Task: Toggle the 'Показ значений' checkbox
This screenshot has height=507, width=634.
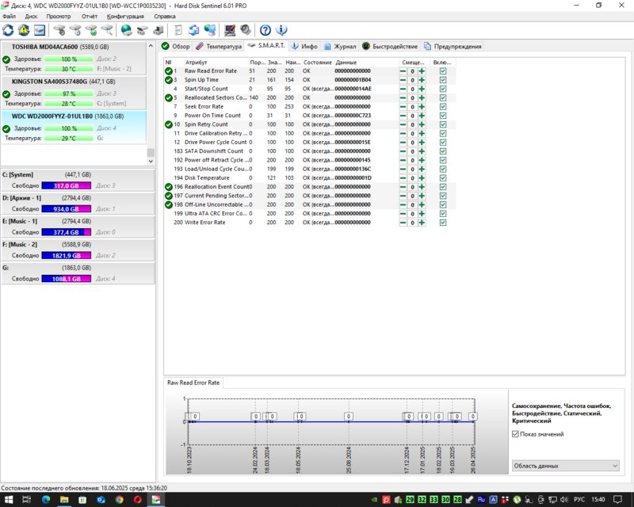Action: (515, 434)
